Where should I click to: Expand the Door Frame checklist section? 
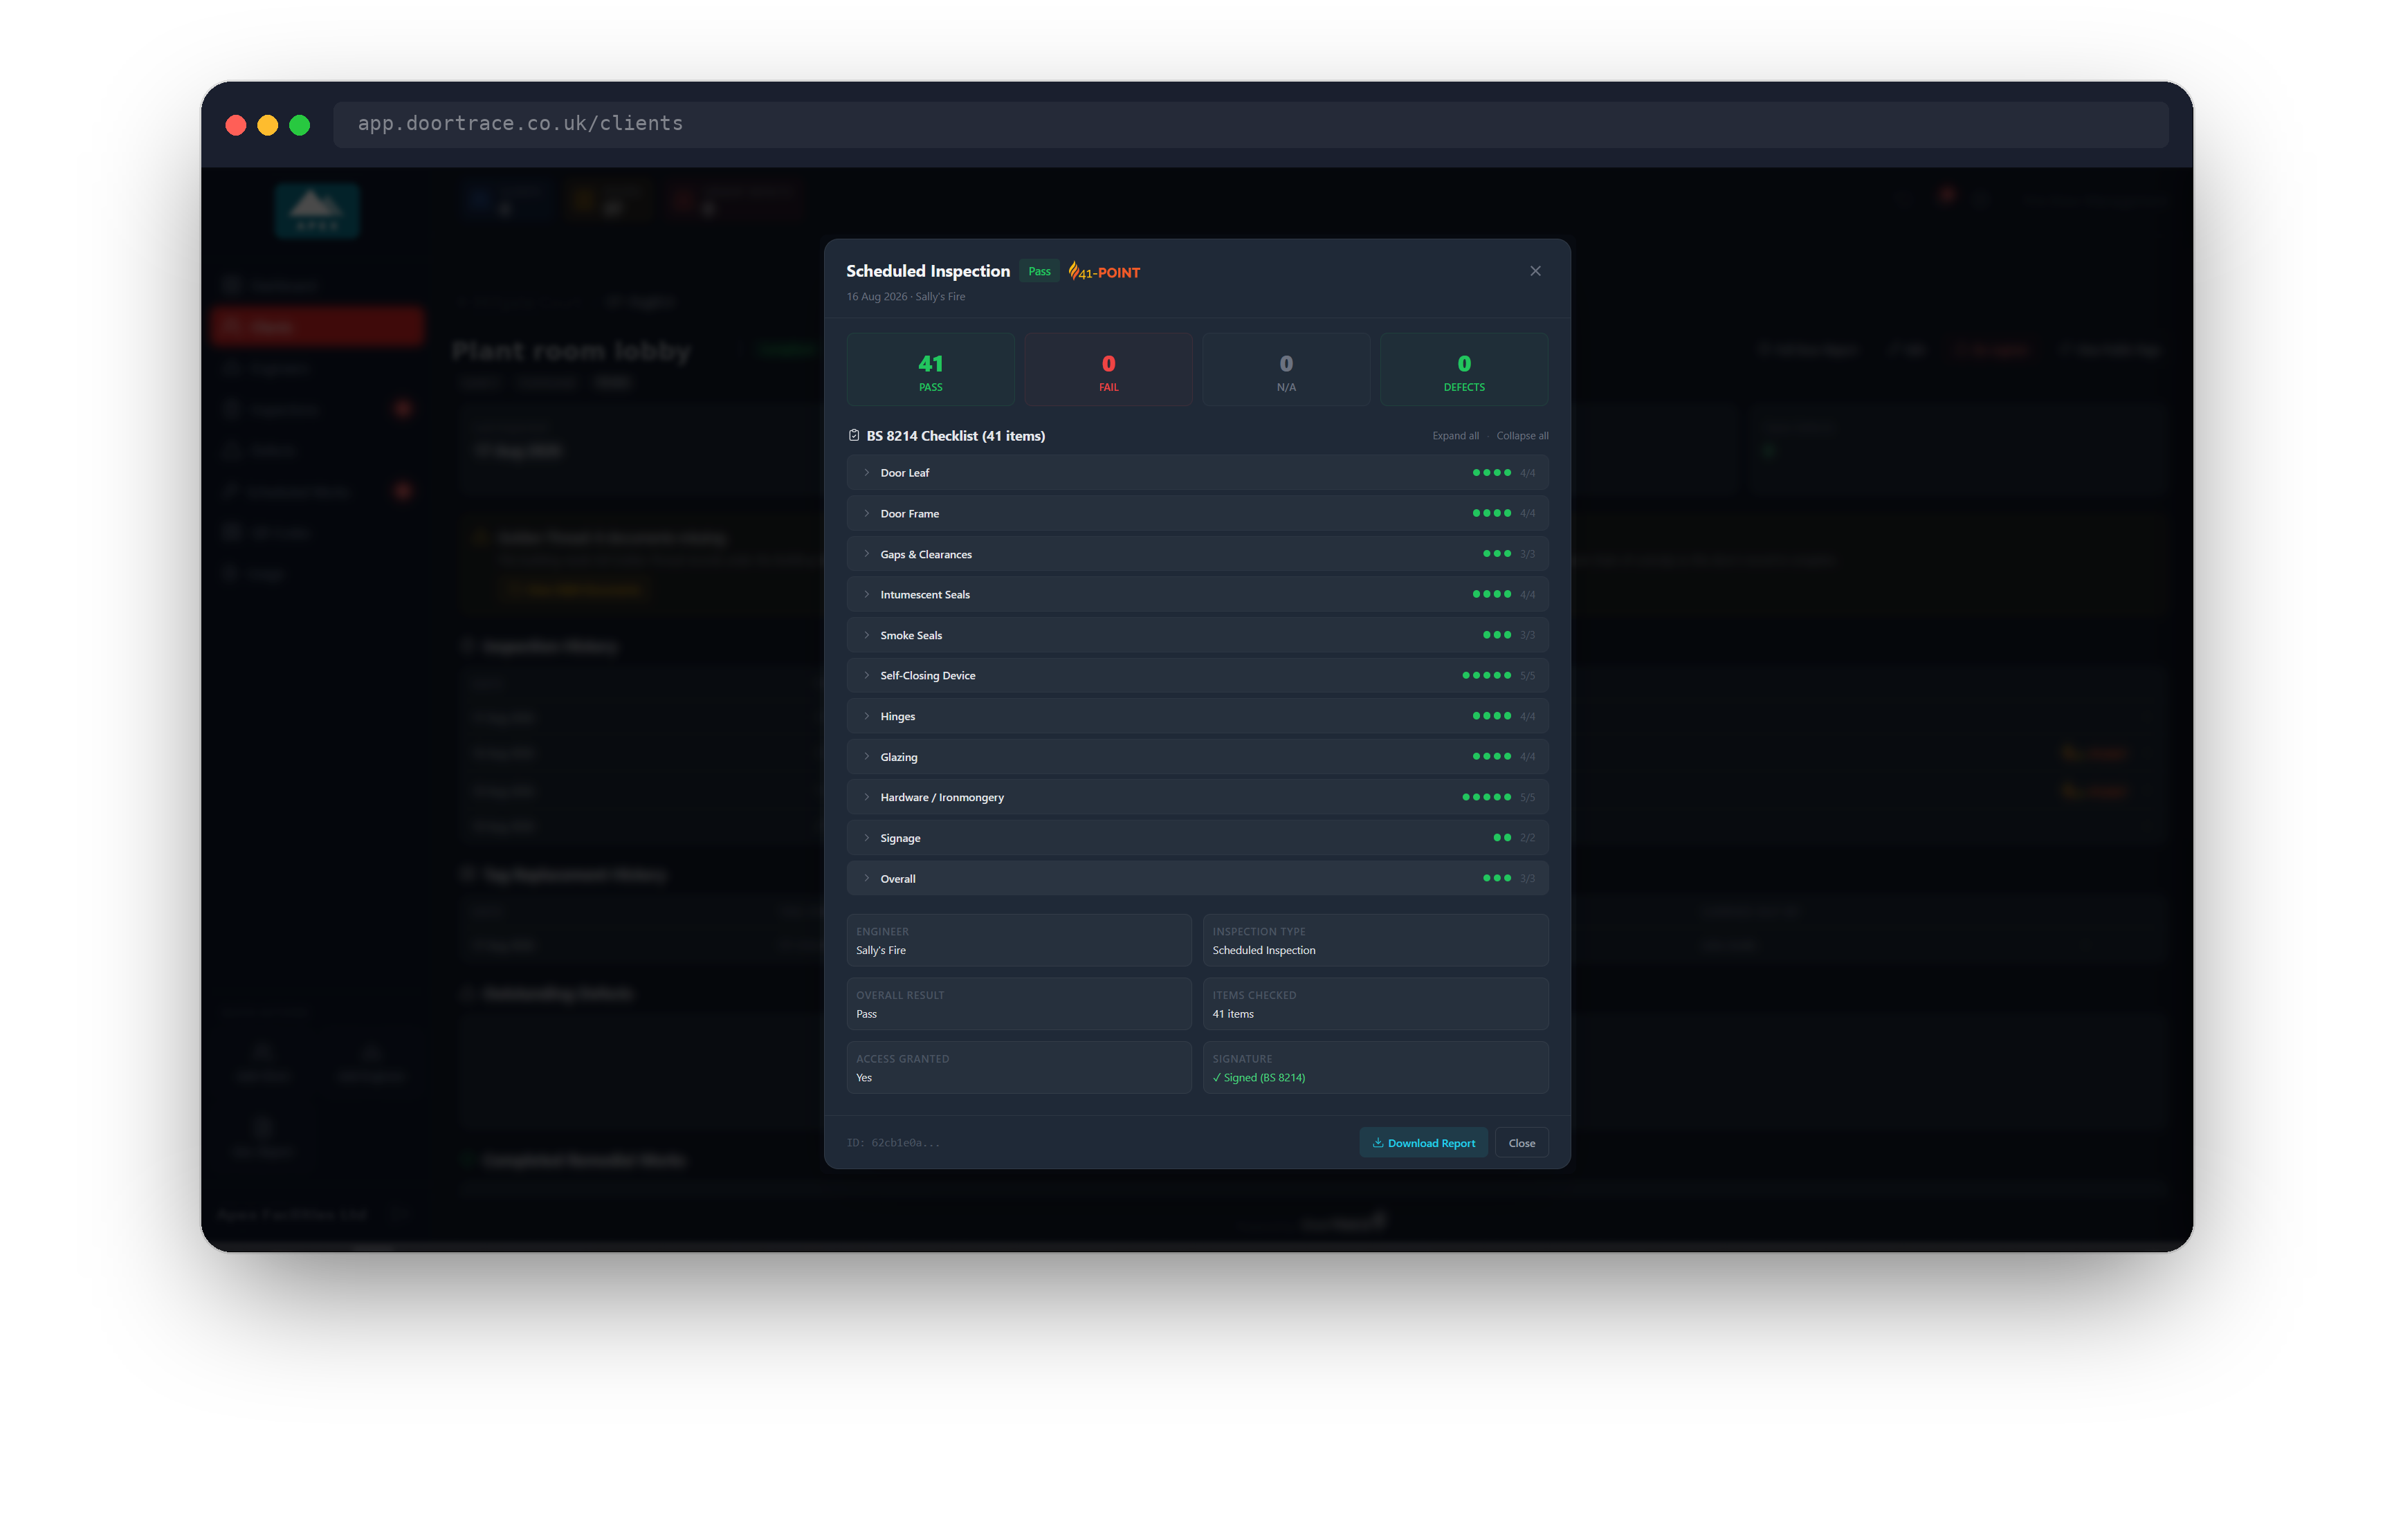click(x=1197, y=513)
